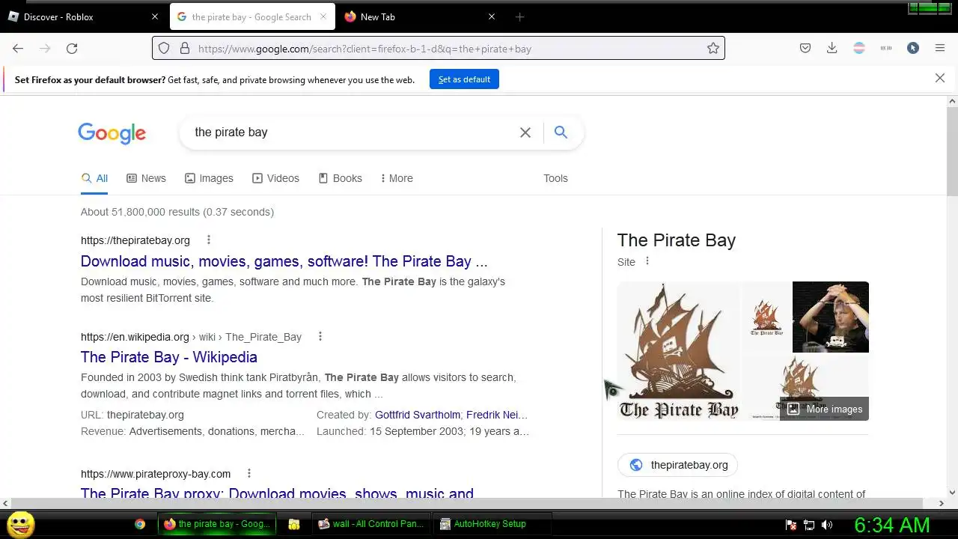
Task: Click the volume speaker tray icon
Action: (x=827, y=525)
